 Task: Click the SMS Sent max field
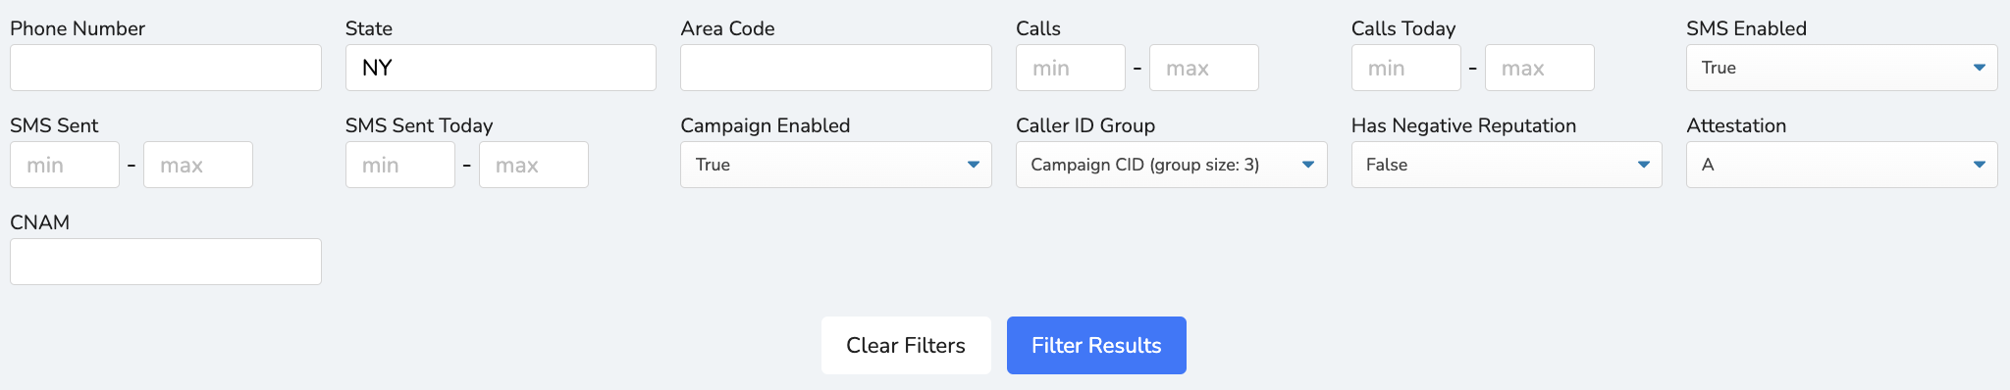pos(198,165)
